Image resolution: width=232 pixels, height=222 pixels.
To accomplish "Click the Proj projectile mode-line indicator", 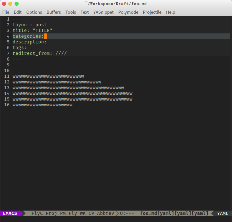I will coord(51,213).
